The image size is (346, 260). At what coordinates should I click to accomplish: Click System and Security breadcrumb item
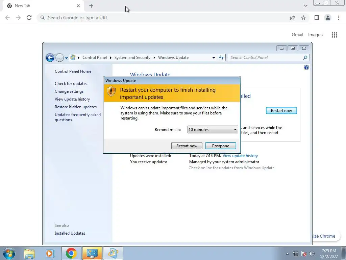point(132,58)
